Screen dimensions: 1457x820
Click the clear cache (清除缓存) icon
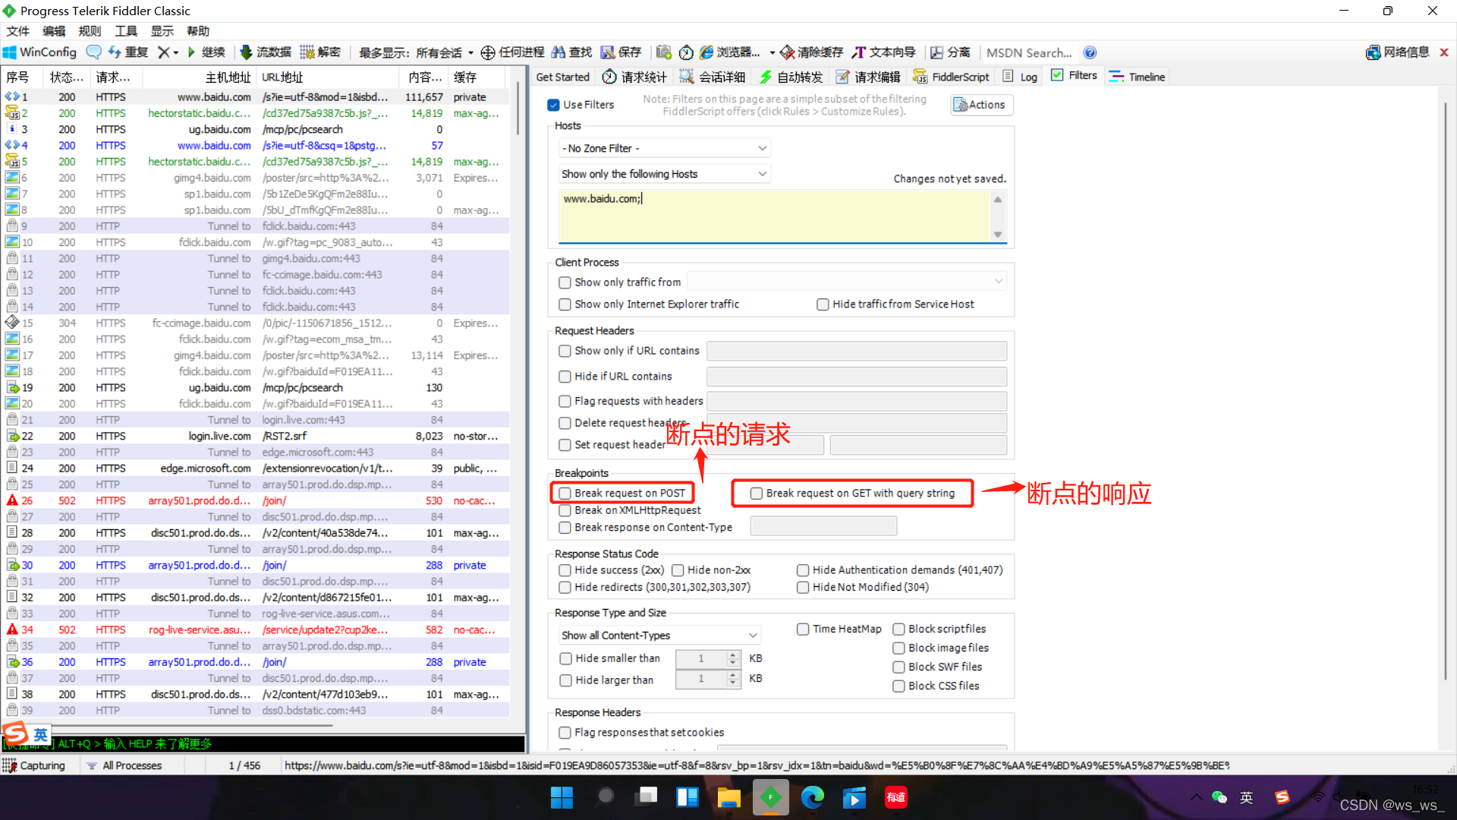(788, 52)
